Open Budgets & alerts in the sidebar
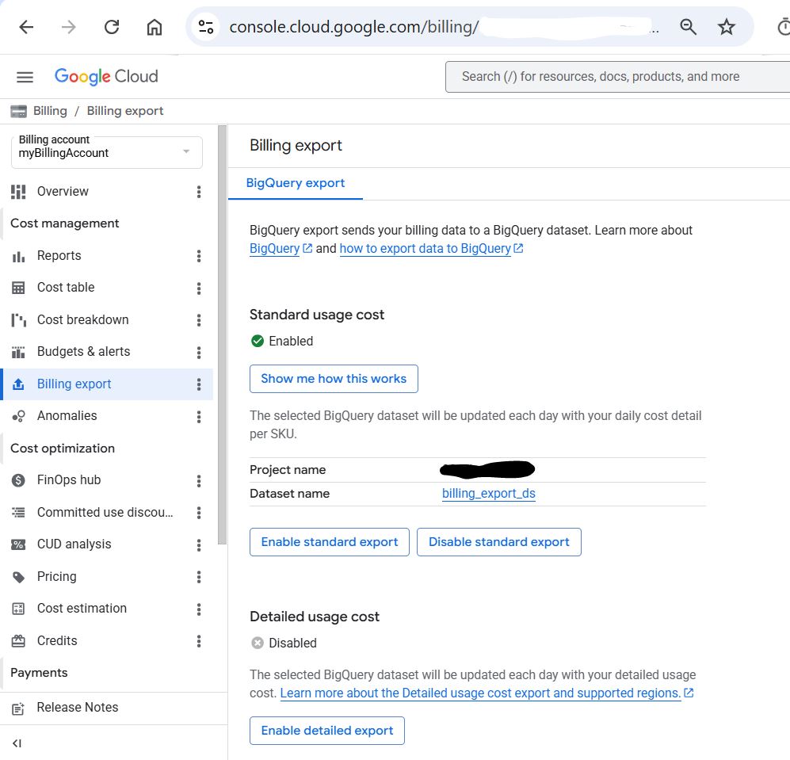 coord(83,351)
